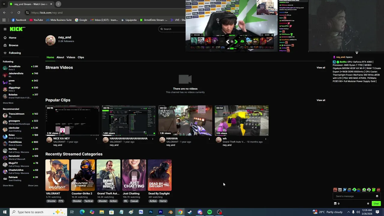Viewport: 384px width, 216px height.
Task: Play the wh Grand Theft Auto clip
Action: [241, 121]
